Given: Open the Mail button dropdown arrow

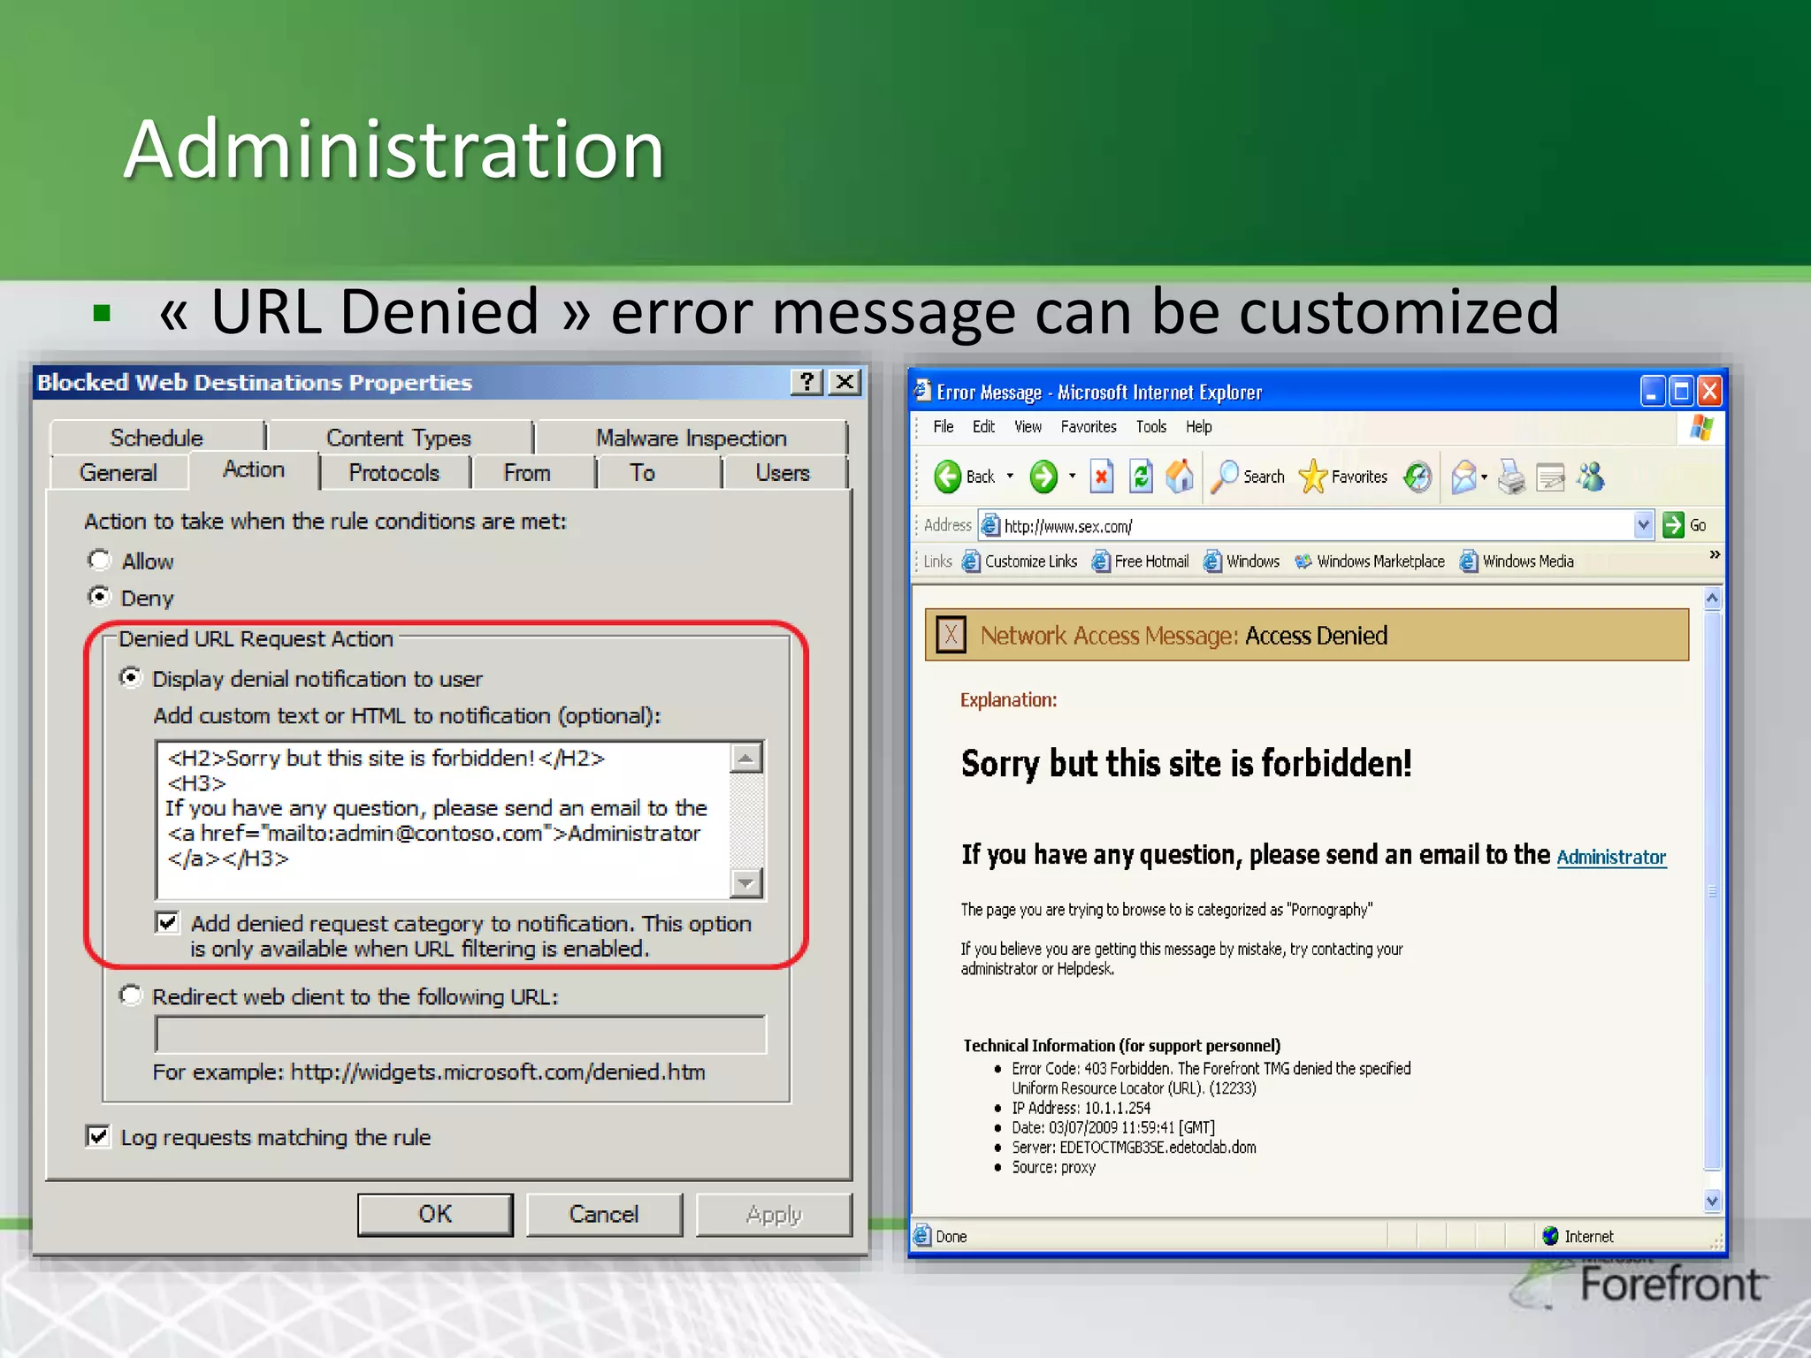Looking at the screenshot, I should (1484, 477).
